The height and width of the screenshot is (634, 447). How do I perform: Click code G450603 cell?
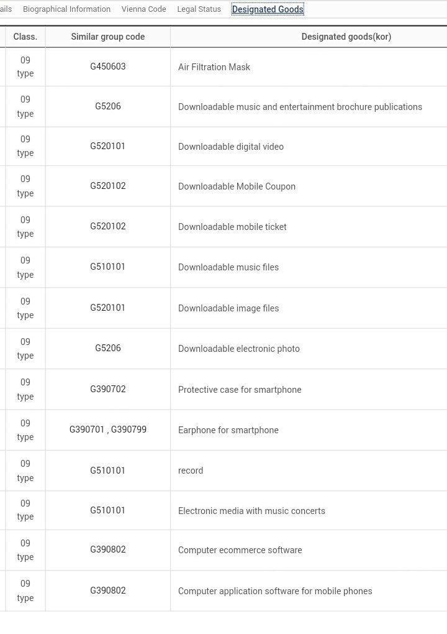coord(107,67)
